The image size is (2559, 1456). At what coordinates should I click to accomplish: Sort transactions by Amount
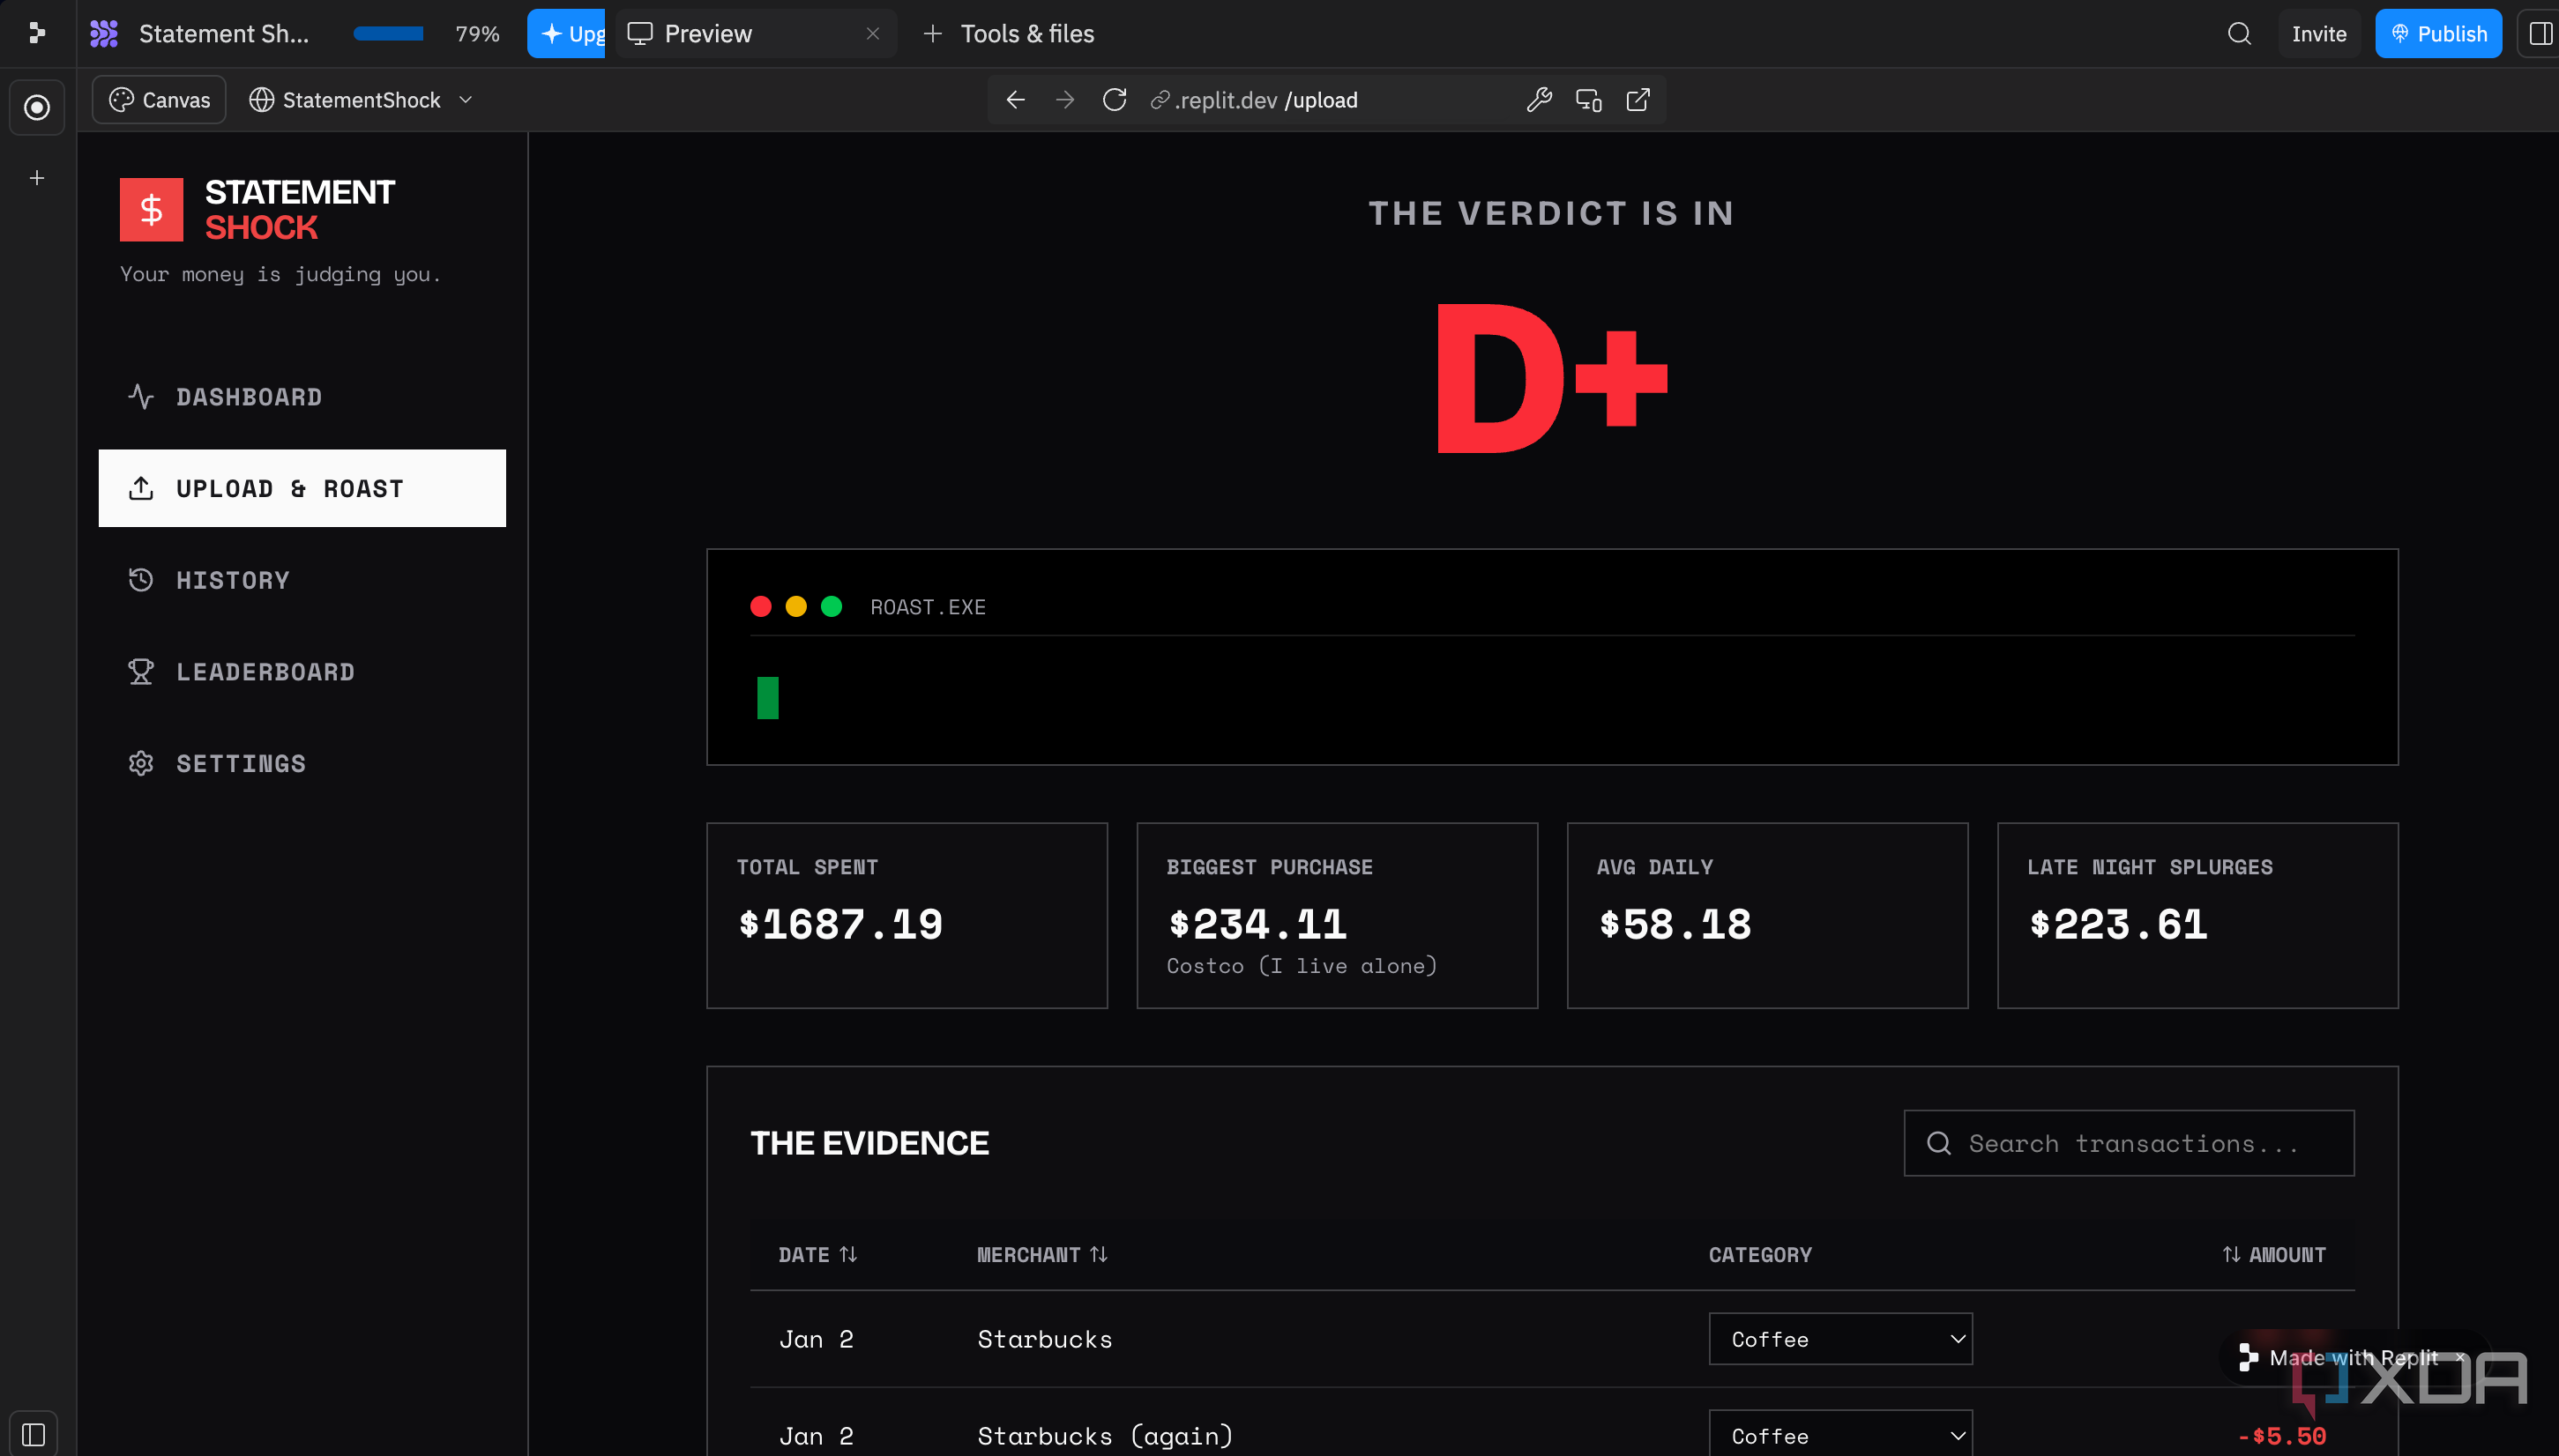[x=2273, y=1254]
